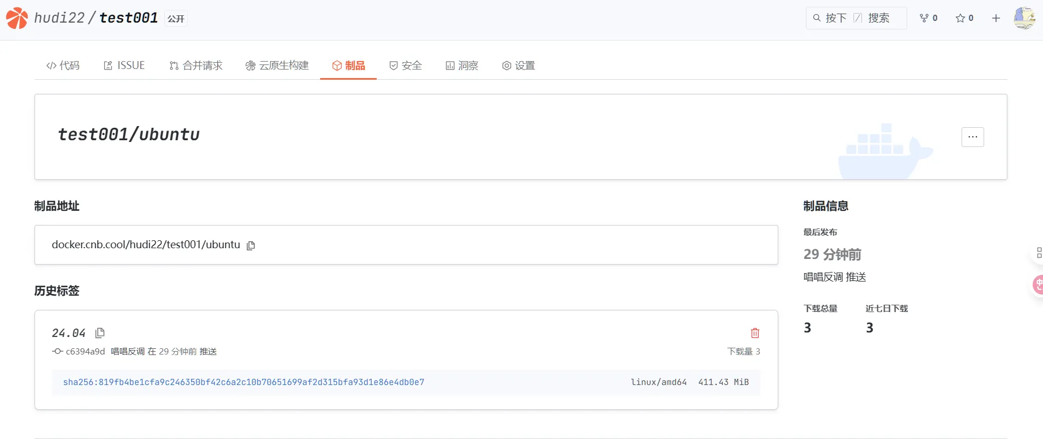Select the 制品 tab
This screenshot has height=441, width=1043.
point(348,66)
